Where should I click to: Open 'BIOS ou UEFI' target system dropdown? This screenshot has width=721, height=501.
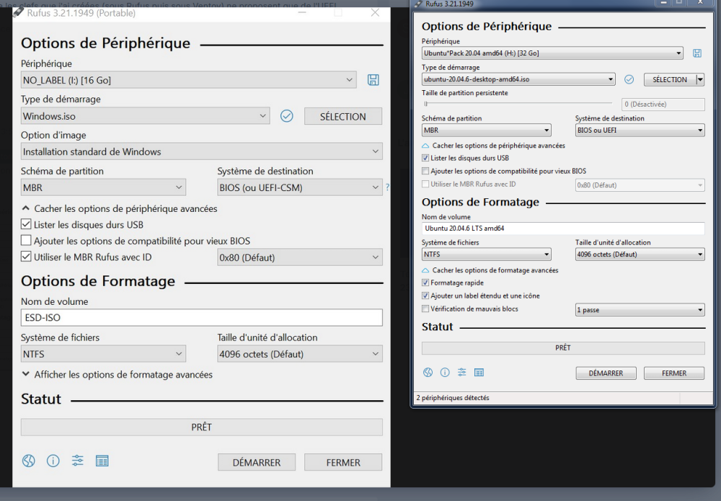(x=640, y=130)
